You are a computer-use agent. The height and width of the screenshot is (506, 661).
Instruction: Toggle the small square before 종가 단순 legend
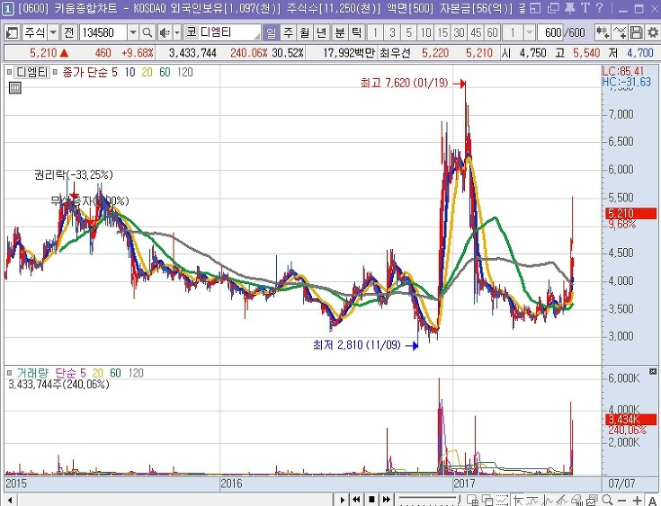55,73
